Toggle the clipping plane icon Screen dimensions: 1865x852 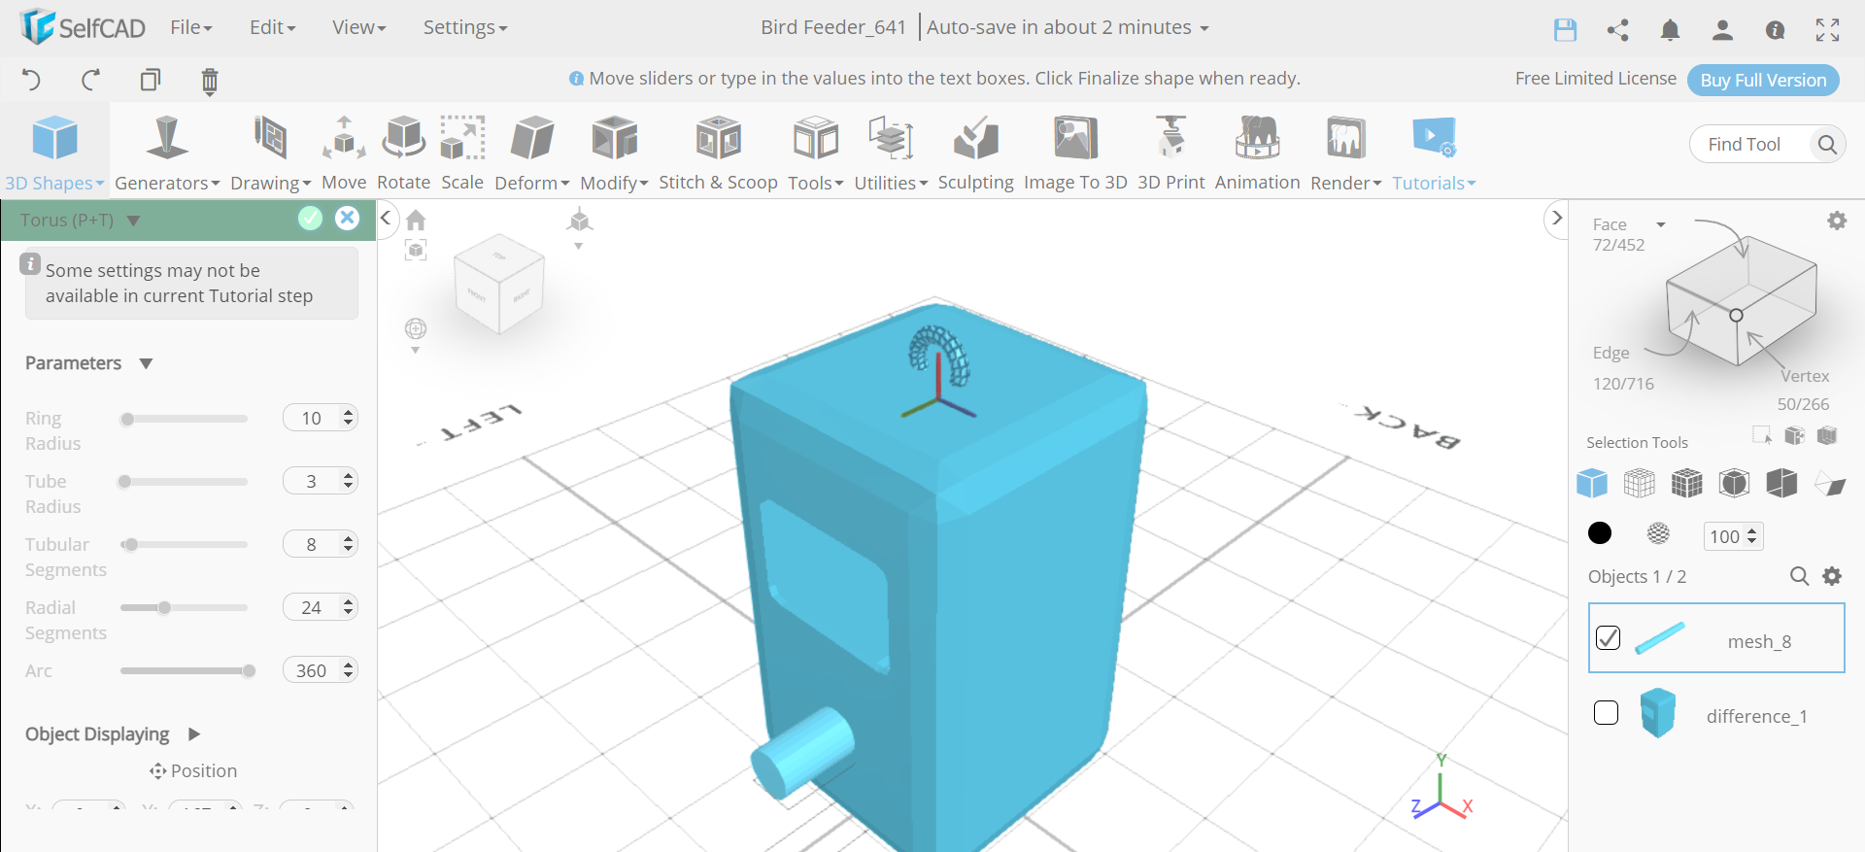point(1829,483)
